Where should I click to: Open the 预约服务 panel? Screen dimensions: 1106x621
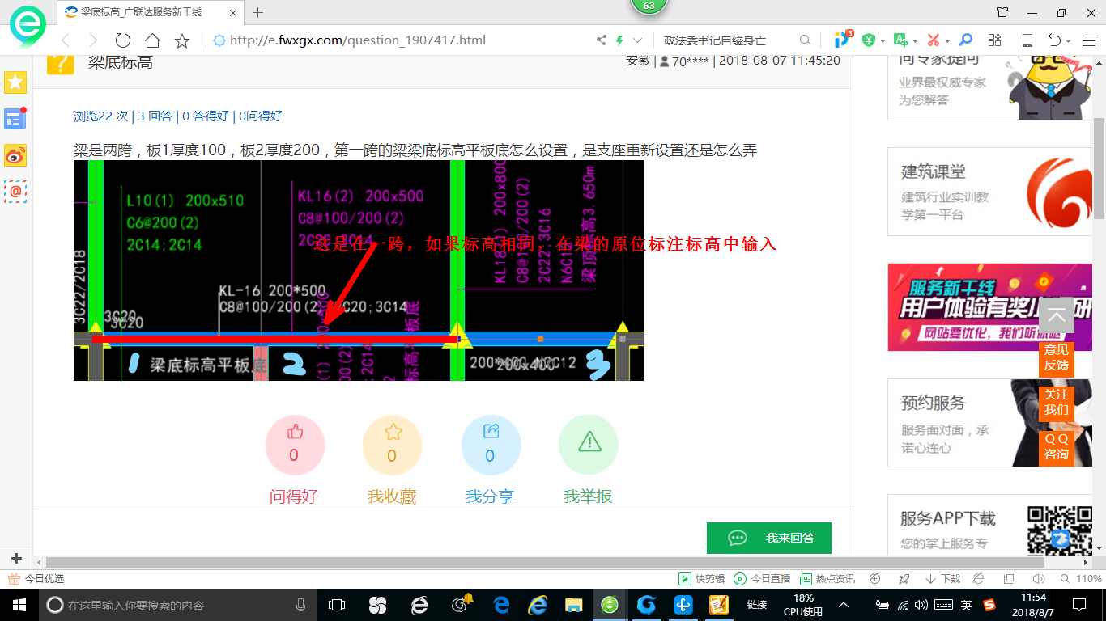(989, 423)
